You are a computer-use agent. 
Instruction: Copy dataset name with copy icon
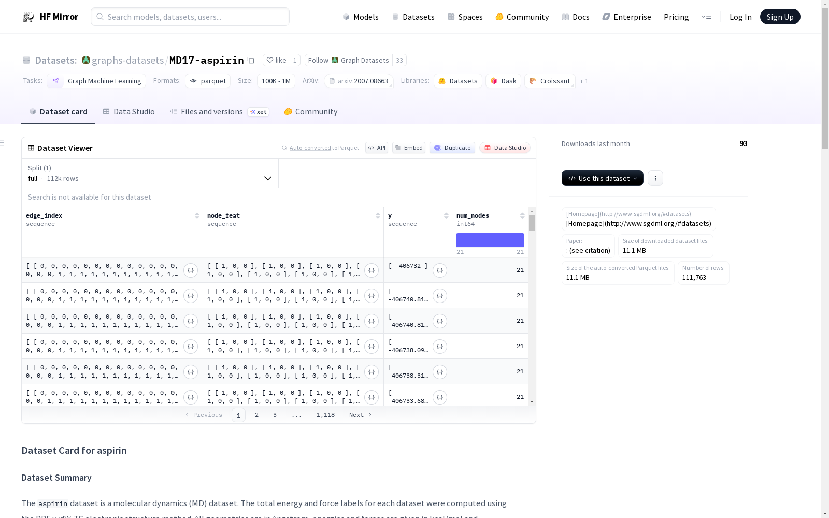point(251,60)
